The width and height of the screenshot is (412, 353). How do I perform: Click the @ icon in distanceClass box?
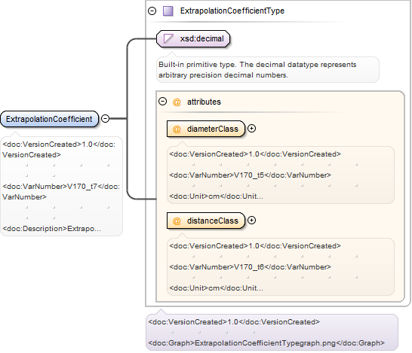coord(177,221)
